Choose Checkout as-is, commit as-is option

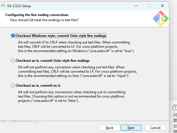(x=13, y=85)
